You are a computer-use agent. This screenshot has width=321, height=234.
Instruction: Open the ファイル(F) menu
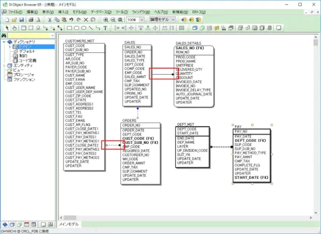[x=15, y=12]
